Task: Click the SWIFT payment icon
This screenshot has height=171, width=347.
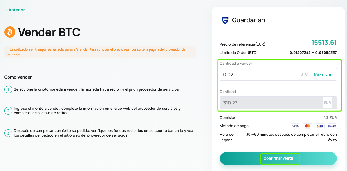Action: point(332,126)
